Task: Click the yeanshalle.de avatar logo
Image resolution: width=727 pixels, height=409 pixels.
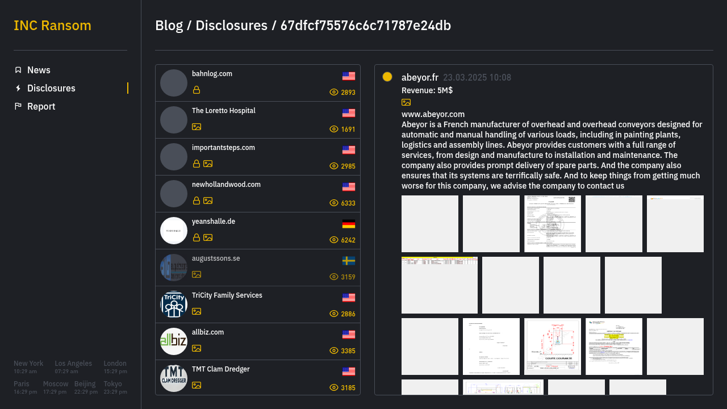Action: [x=174, y=231]
